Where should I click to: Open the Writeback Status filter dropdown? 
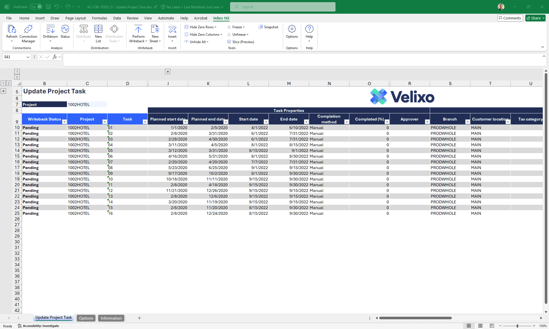[64, 122]
